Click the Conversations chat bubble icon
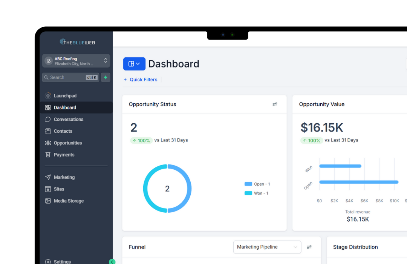407x264 pixels. coord(48,119)
